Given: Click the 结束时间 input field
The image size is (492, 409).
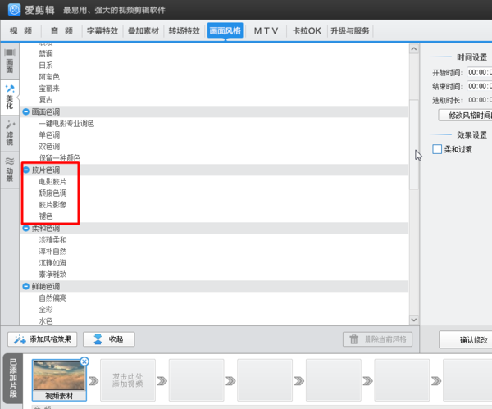Looking at the screenshot, I should (x=480, y=86).
